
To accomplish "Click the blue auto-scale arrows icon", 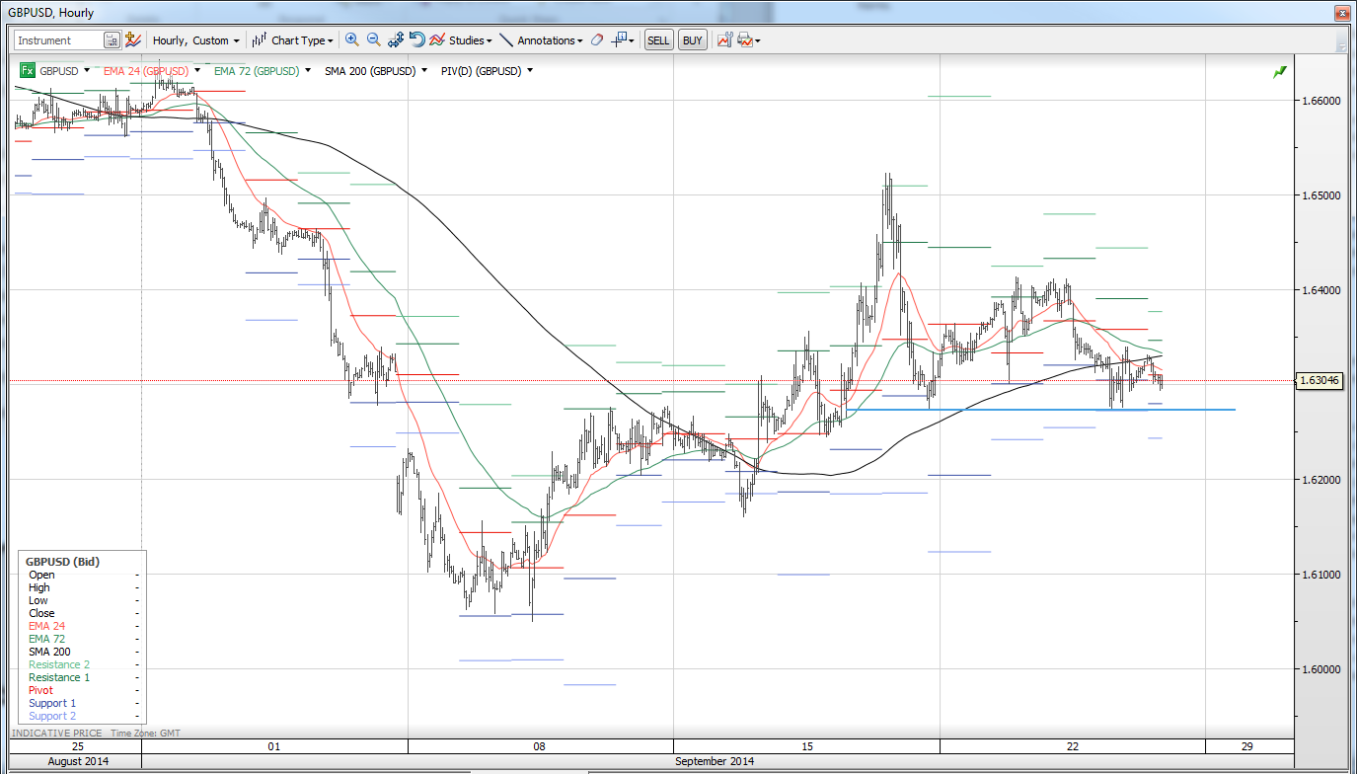I will (396, 40).
